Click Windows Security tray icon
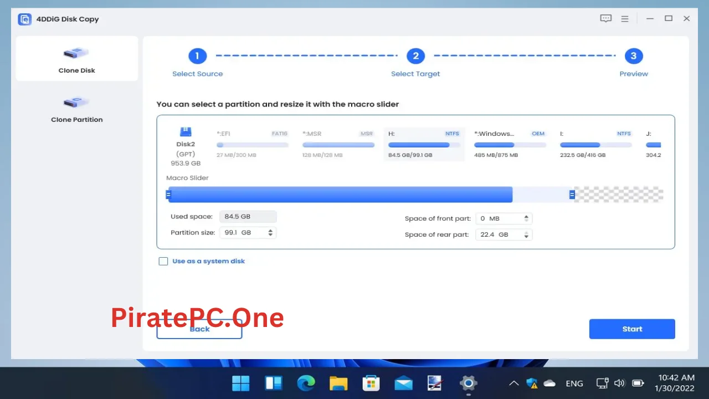Screen dimensions: 709x399 532,383
